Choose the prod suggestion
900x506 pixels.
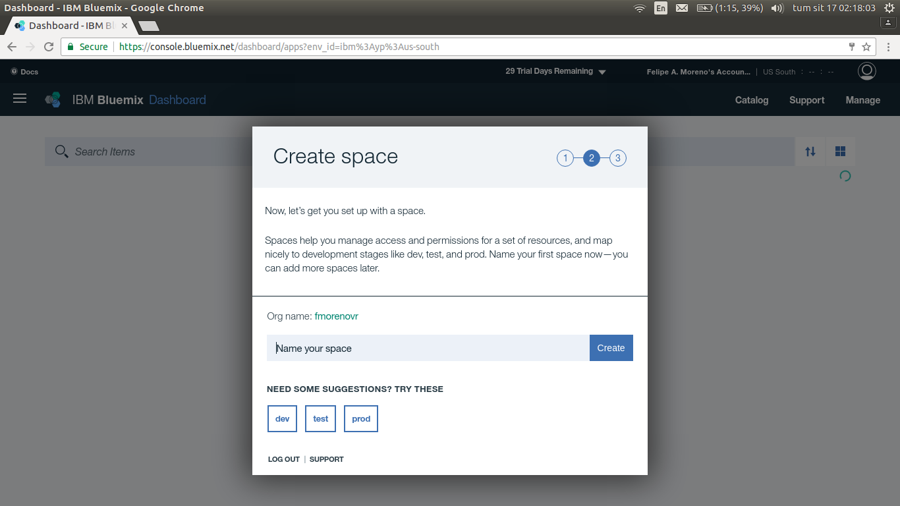tap(361, 419)
